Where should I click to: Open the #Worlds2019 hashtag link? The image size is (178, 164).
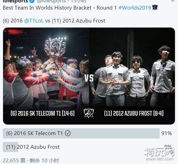[135, 8]
